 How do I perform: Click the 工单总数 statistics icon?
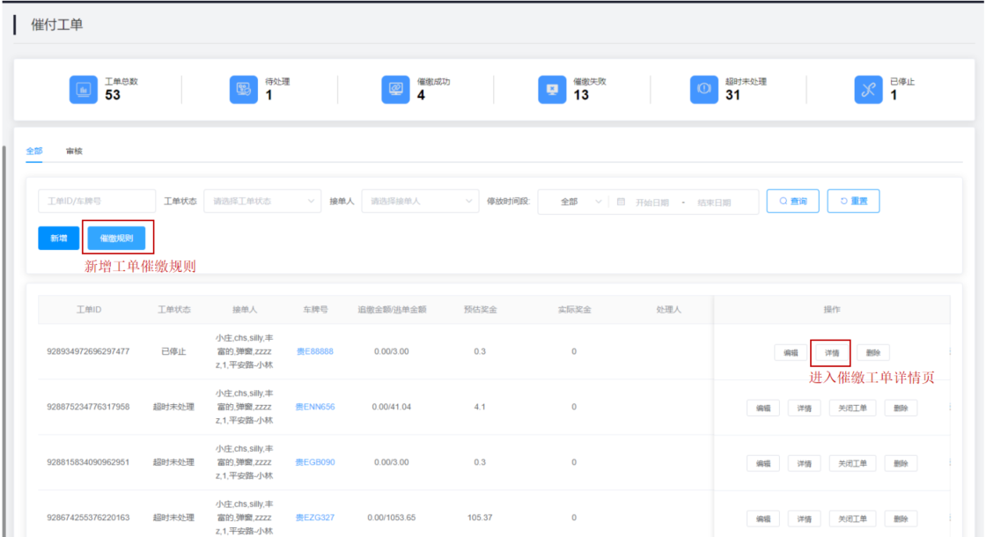tap(83, 89)
